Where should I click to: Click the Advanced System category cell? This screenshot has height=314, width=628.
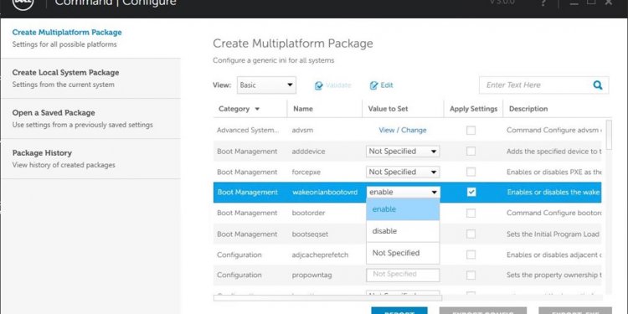pos(248,130)
